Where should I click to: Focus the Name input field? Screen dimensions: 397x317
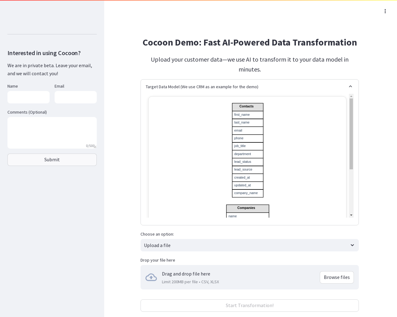click(x=29, y=97)
